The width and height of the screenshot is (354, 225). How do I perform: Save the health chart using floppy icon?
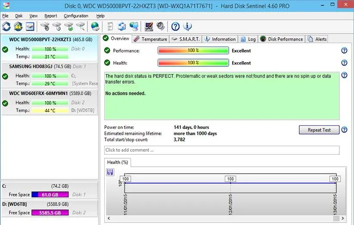[x=110, y=172]
